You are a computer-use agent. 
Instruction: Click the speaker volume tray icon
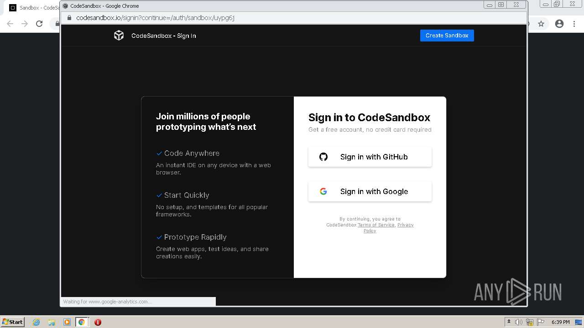[x=519, y=322]
